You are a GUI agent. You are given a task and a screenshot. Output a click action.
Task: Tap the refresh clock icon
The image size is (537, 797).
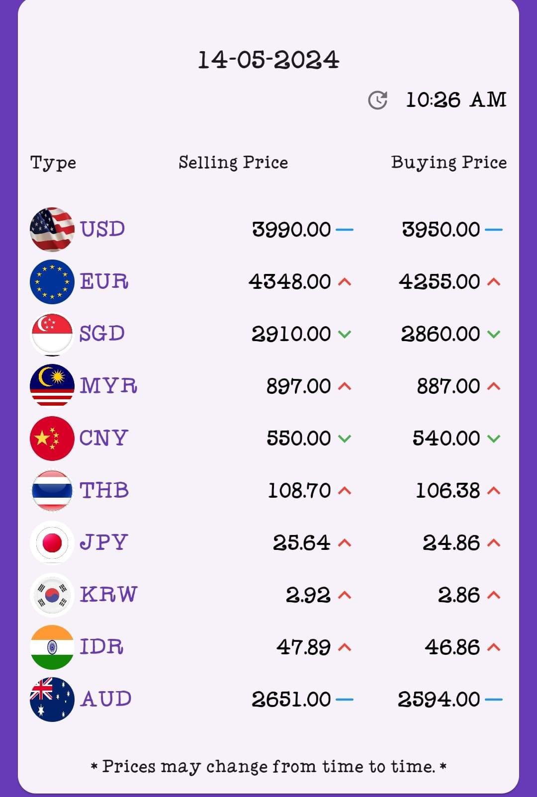pyautogui.click(x=377, y=100)
